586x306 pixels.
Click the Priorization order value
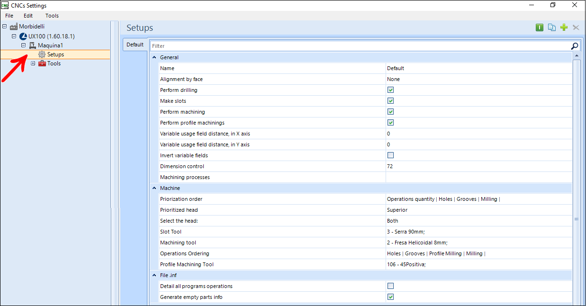(478, 199)
